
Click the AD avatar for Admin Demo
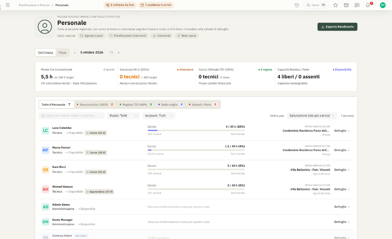pos(46,207)
